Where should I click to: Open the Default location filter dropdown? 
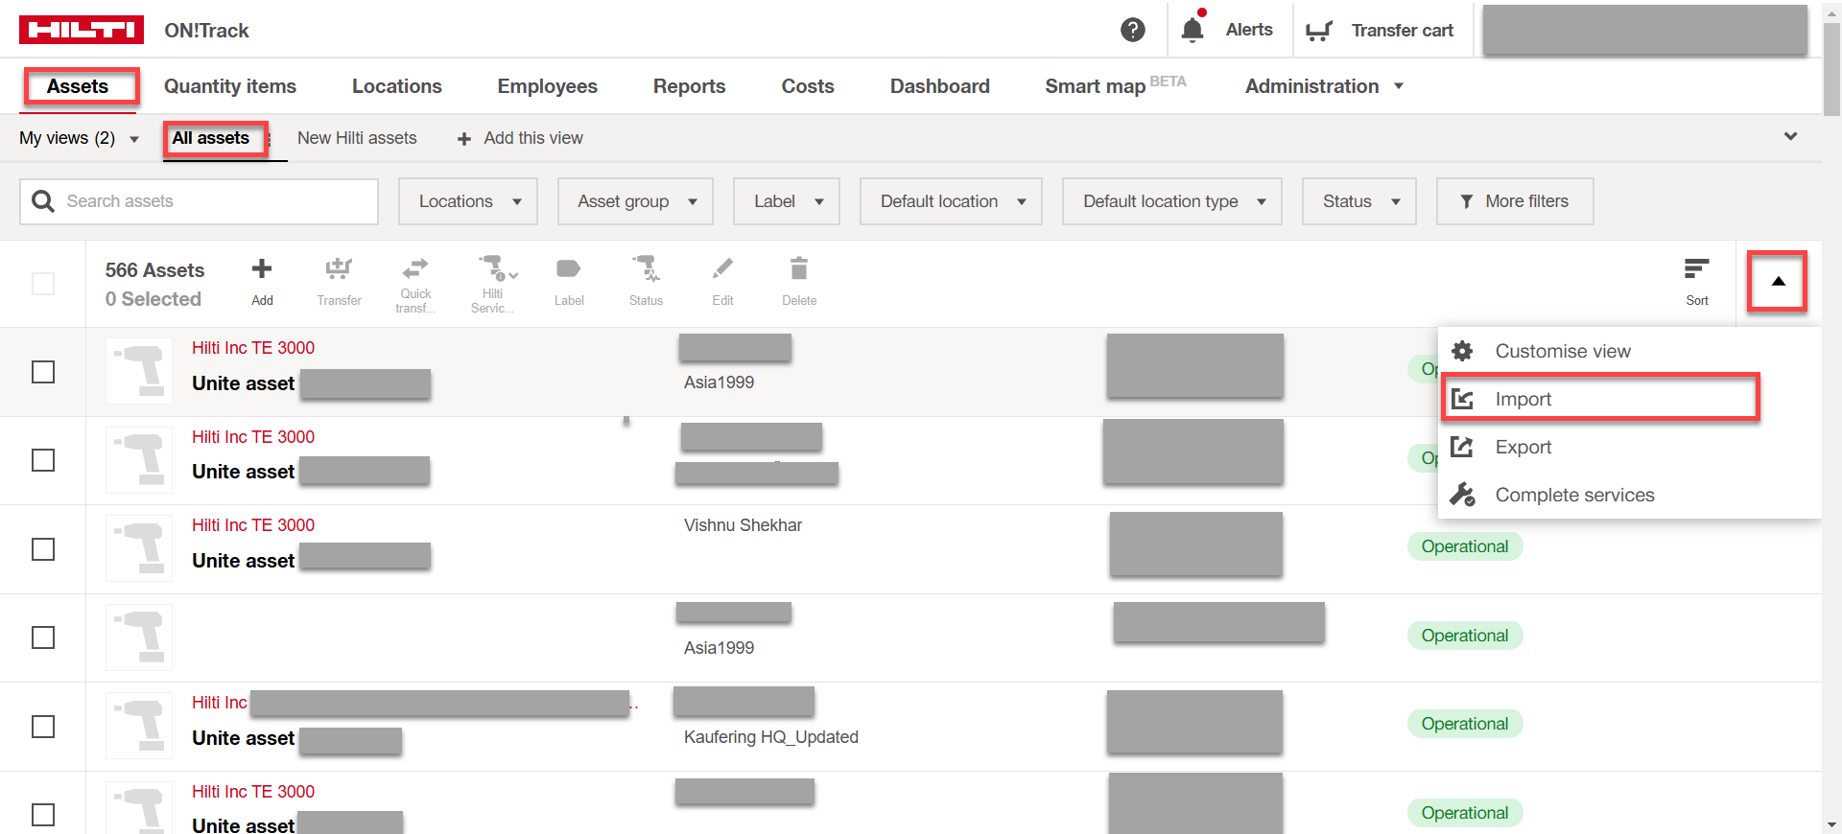pos(951,201)
